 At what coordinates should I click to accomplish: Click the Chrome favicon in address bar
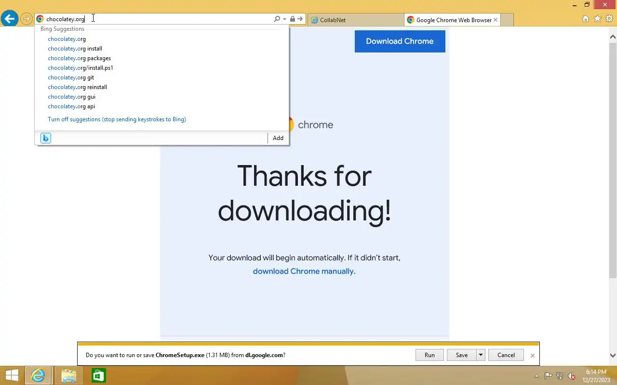pos(40,19)
